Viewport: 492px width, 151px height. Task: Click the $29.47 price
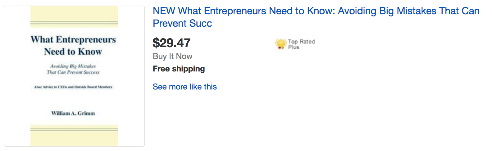(171, 43)
